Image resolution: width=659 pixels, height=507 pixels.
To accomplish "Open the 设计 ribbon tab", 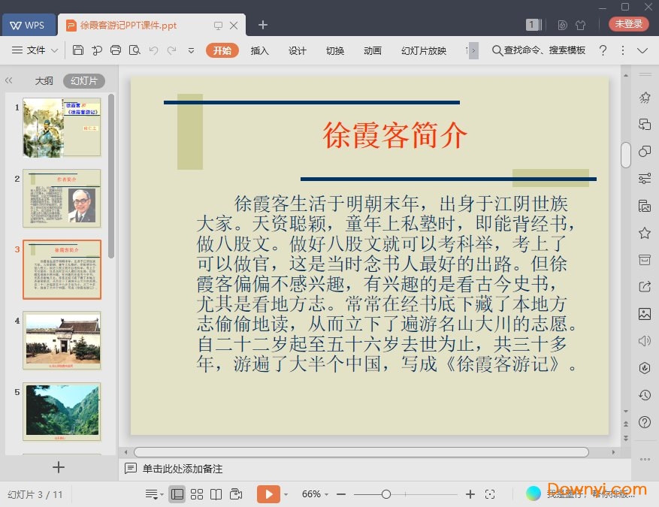I will pyautogui.click(x=298, y=50).
